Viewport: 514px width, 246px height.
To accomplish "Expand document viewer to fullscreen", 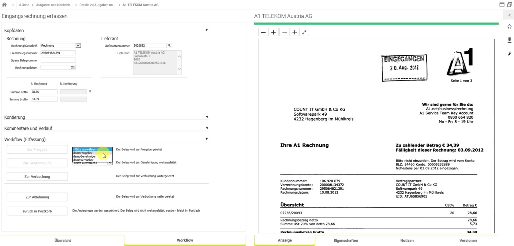I will [304, 32].
